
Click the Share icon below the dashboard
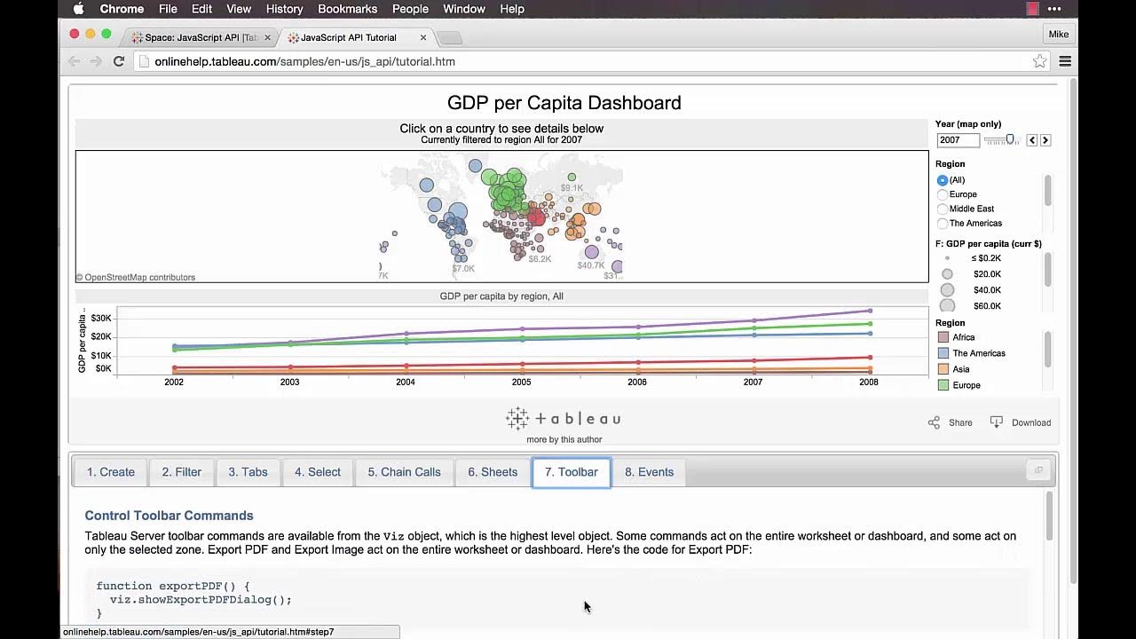tap(934, 422)
